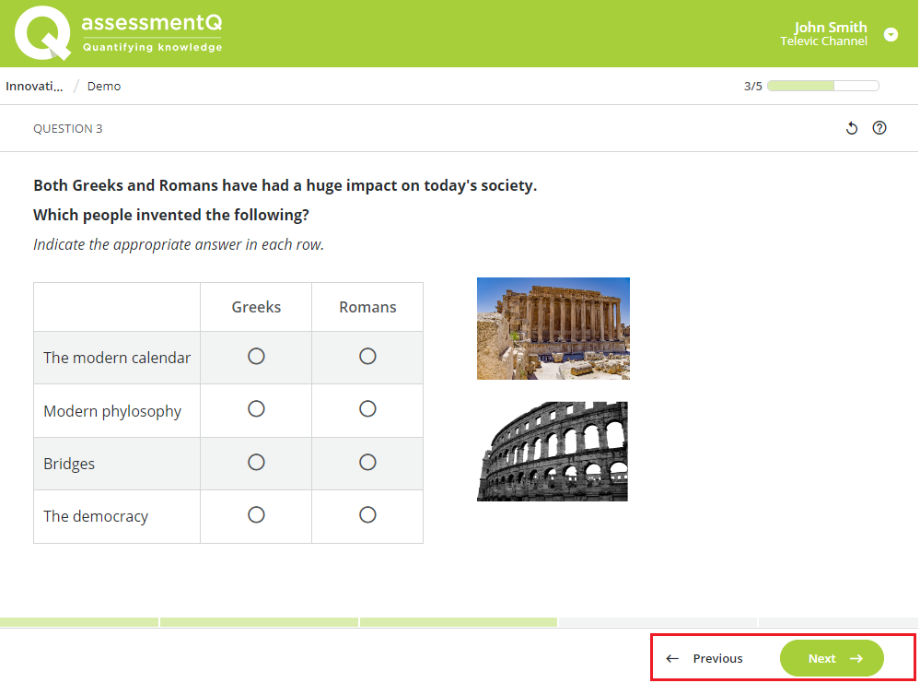Select Romans for The modern calendar

click(x=367, y=356)
